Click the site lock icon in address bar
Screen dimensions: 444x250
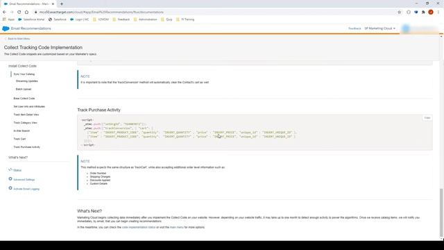pyautogui.click(x=35, y=12)
